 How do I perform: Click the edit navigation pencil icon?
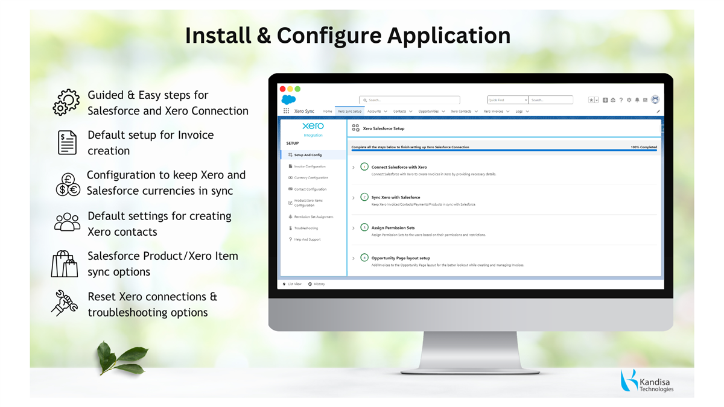(658, 112)
